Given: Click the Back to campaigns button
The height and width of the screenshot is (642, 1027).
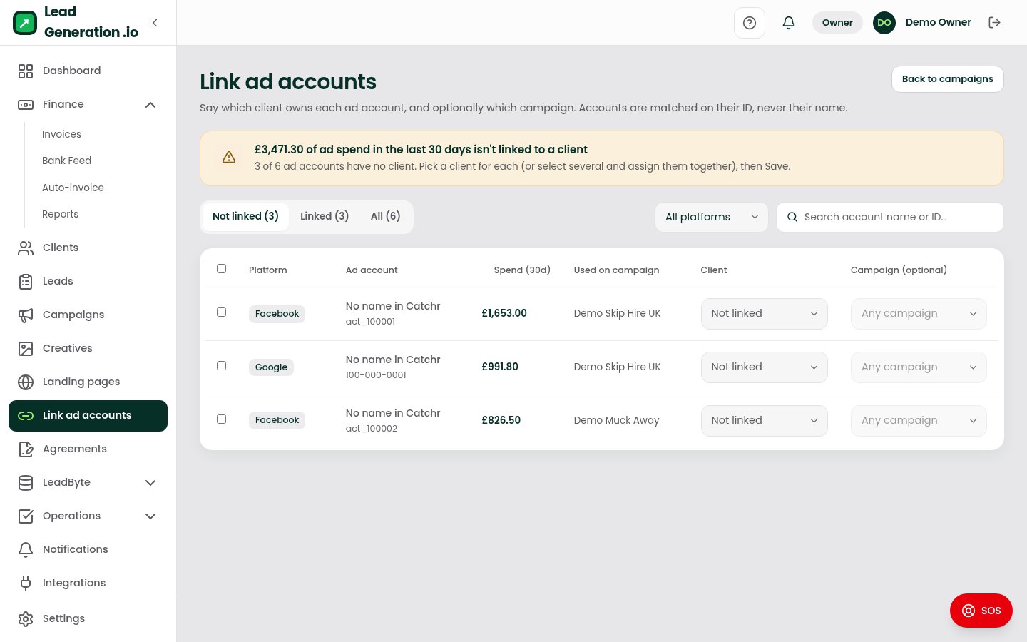Looking at the screenshot, I should [948, 79].
